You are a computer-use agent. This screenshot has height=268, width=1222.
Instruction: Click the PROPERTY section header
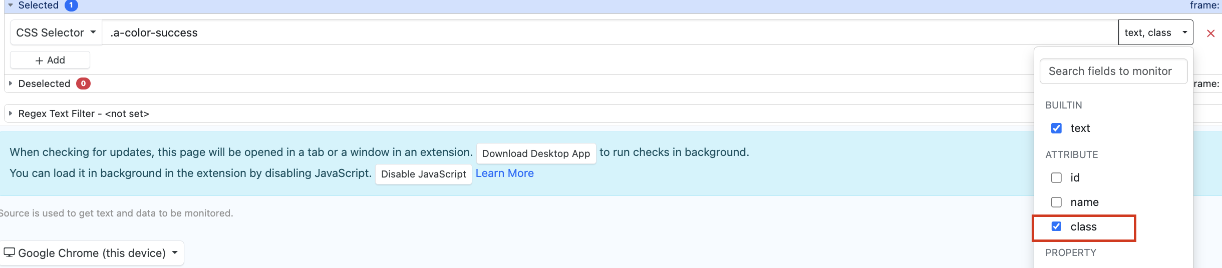tap(1071, 253)
